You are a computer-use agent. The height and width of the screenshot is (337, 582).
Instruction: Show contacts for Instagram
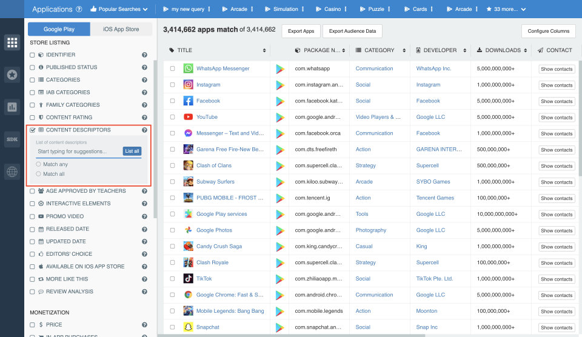[x=557, y=85]
